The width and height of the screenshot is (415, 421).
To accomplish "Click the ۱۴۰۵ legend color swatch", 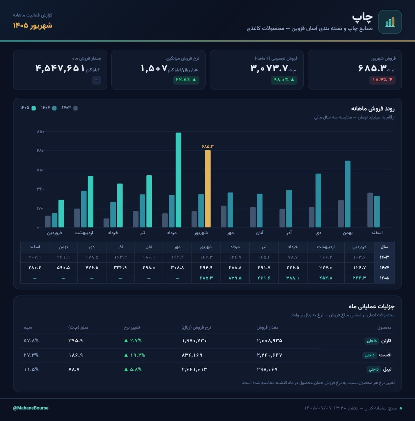I will (x=34, y=108).
